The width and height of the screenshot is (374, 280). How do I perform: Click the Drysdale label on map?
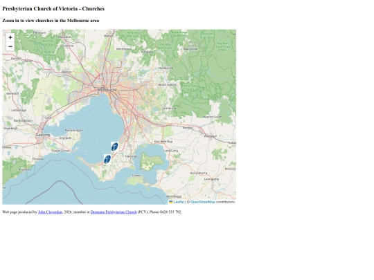(65, 138)
